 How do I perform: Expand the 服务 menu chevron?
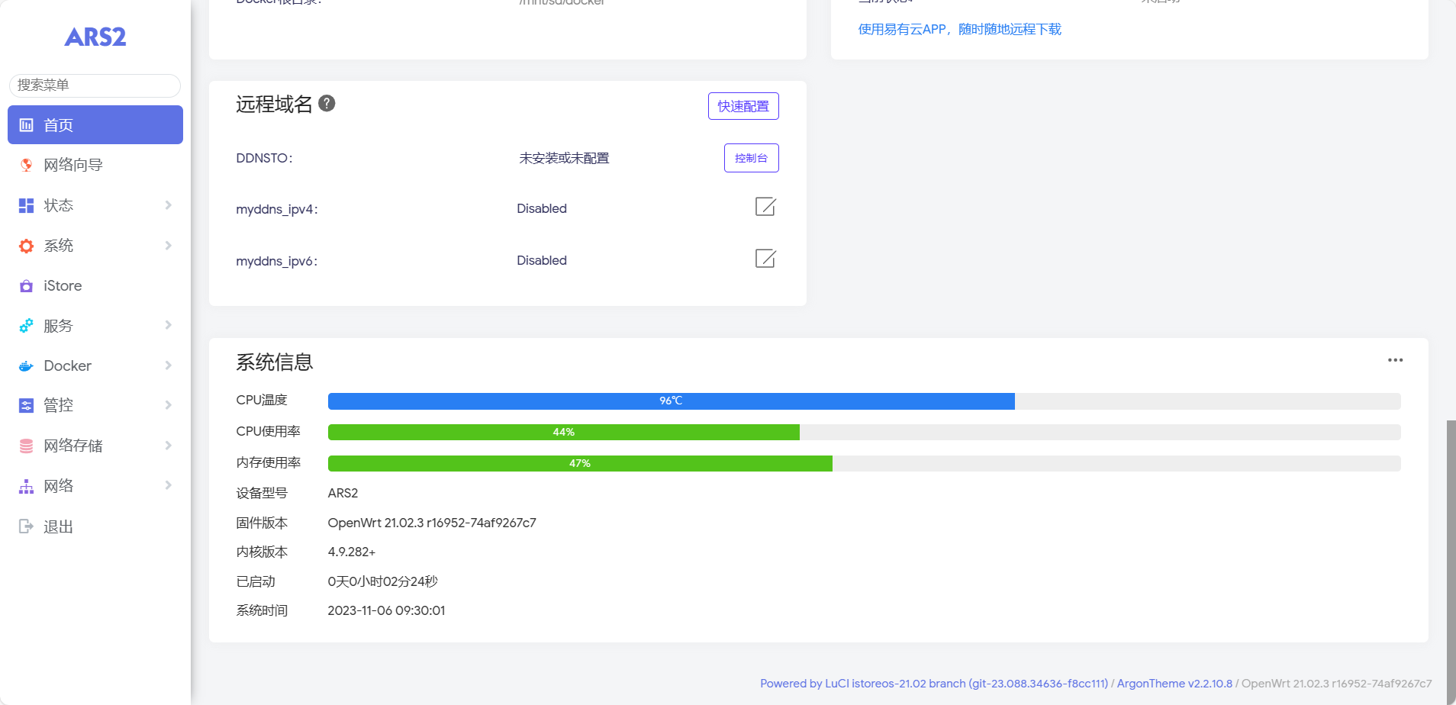pos(168,326)
